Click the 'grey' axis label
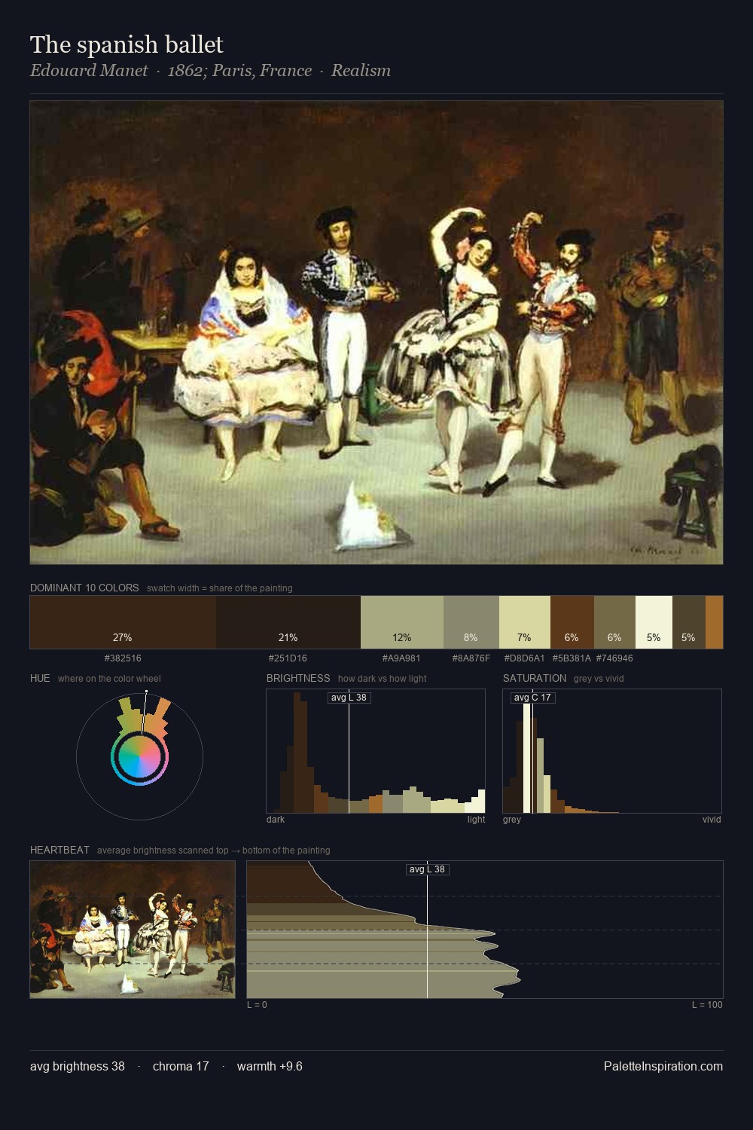Image resolution: width=753 pixels, height=1130 pixels. [512, 820]
